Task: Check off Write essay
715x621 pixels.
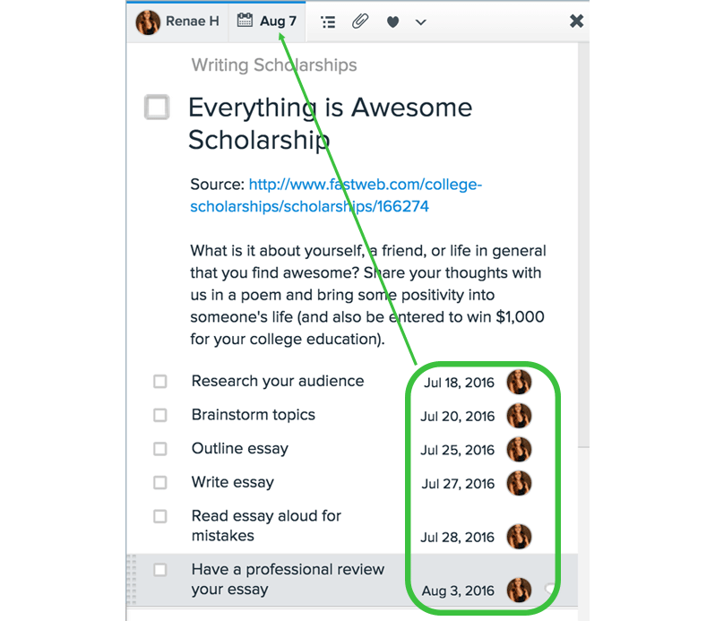Action: tap(160, 482)
